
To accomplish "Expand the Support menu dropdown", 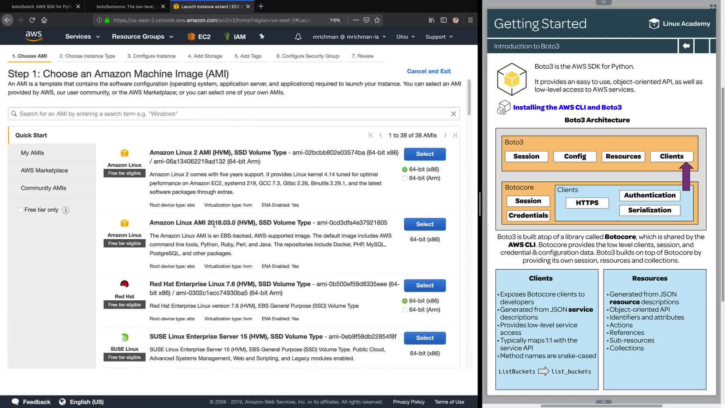I will (x=439, y=37).
